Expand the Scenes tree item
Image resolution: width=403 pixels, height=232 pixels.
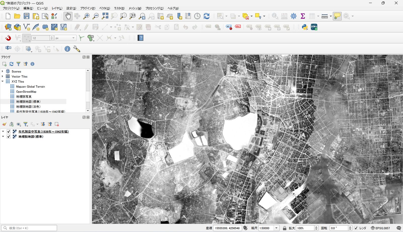coord(3,71)
